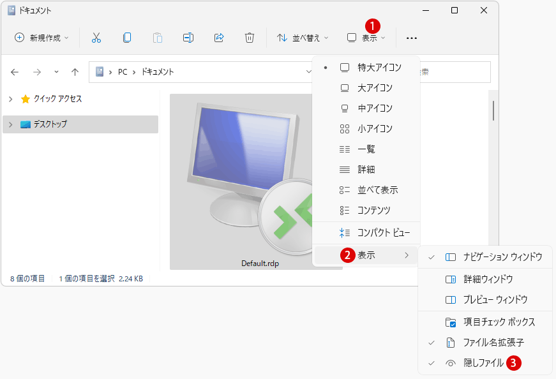This screenshot has width=556, height=379.
Task: Expand the クイック アクセス tree node
Action: coord(11,99)
